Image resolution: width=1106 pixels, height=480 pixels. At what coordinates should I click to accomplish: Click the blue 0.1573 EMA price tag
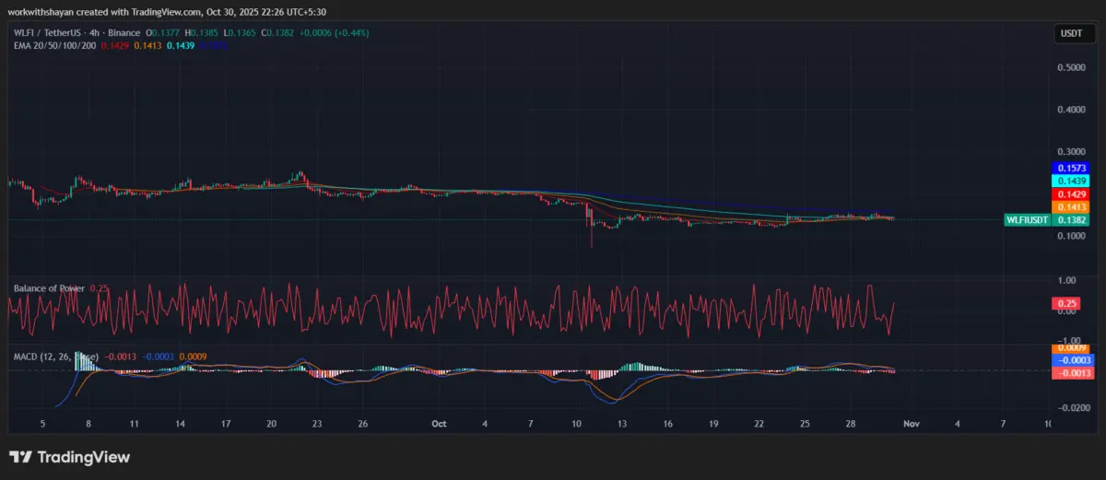tap(1070, 169)
